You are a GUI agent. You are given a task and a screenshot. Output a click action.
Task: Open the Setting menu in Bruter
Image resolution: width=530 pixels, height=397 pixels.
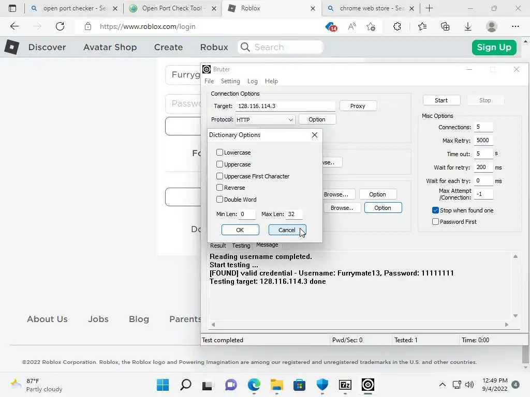230,81
